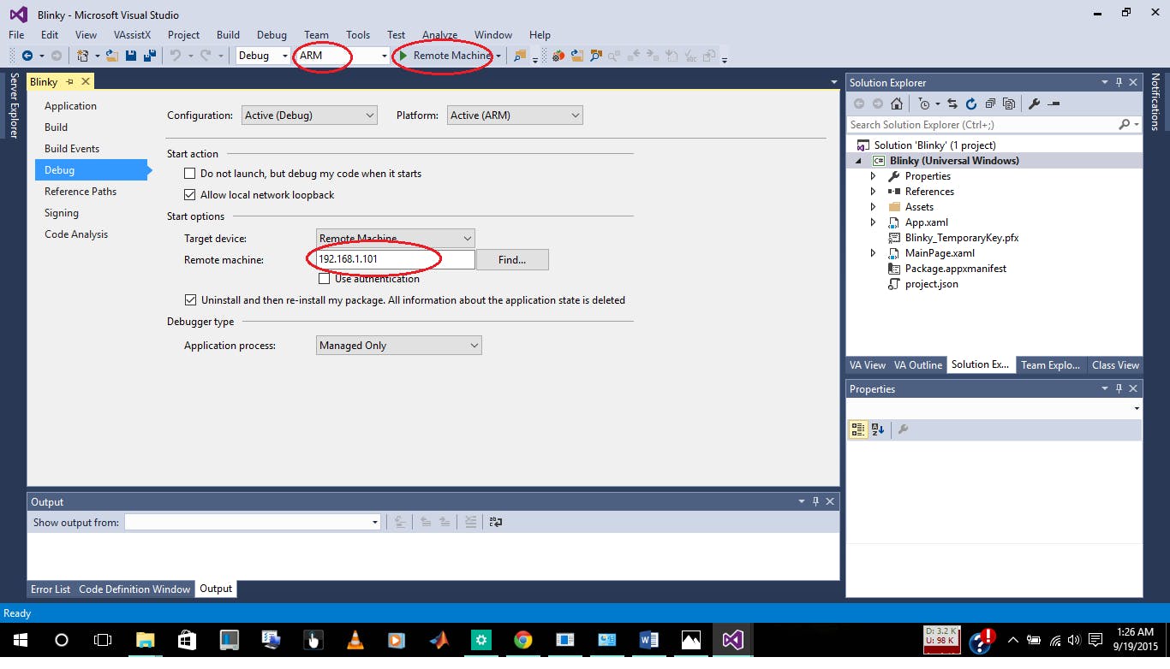Open the Application process 'Managed Only' dropdown
Image resolution: width=1170 pixels, height=669 pixels.
(399, 346)
